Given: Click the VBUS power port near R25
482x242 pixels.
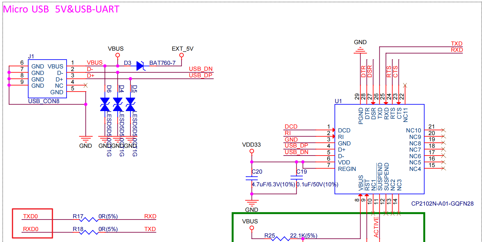Looking at the screenshot, I should 252,228.
